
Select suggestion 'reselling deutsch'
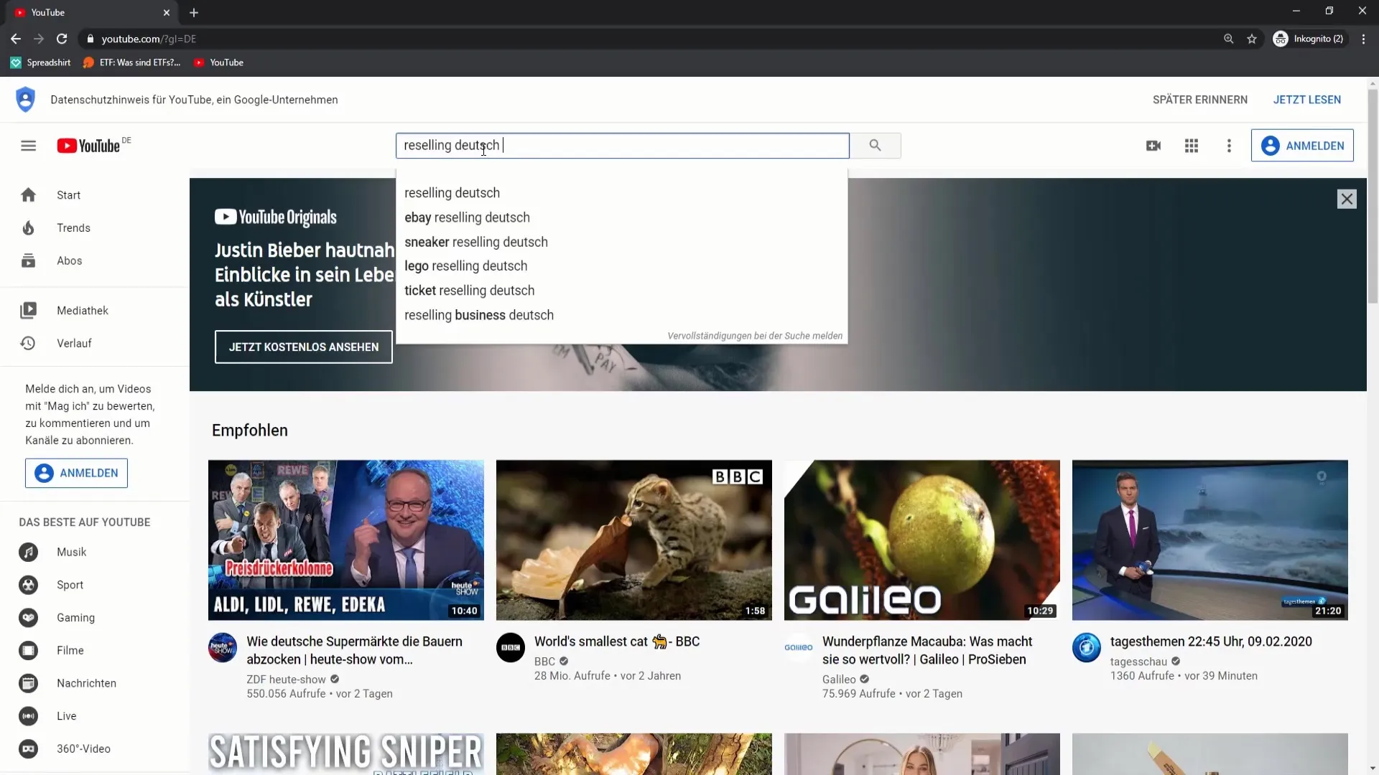[x=622, y=193]
